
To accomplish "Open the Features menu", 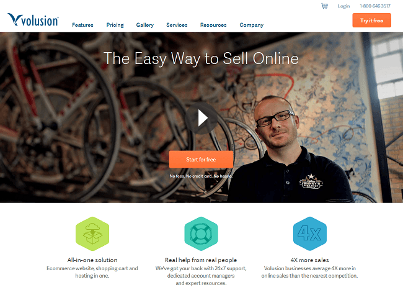I will tap(82, 25).
